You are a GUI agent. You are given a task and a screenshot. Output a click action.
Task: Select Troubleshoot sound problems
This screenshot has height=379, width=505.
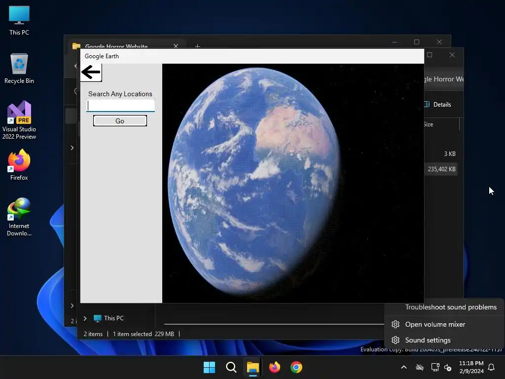point(451,307)
